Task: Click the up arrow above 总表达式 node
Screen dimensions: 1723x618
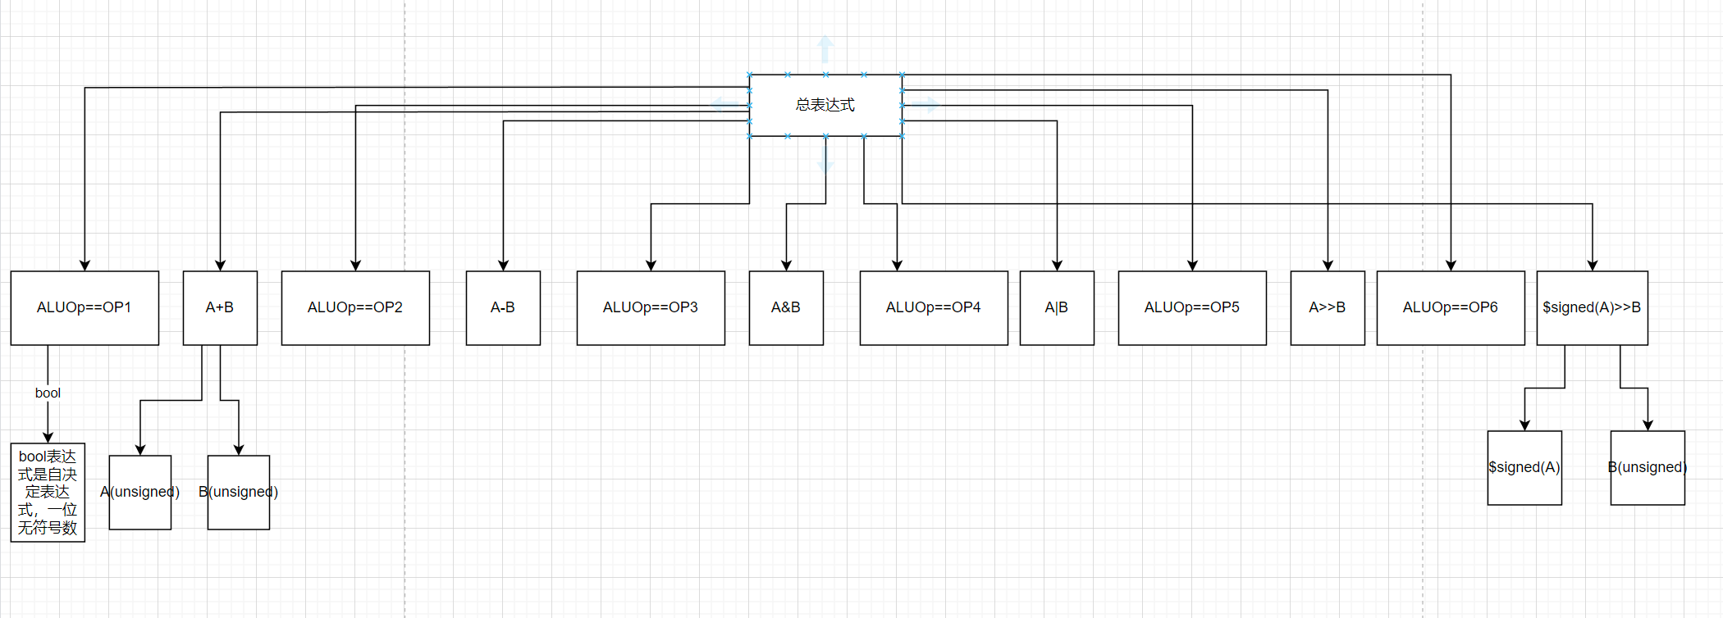Action: [x=825, y=49]
